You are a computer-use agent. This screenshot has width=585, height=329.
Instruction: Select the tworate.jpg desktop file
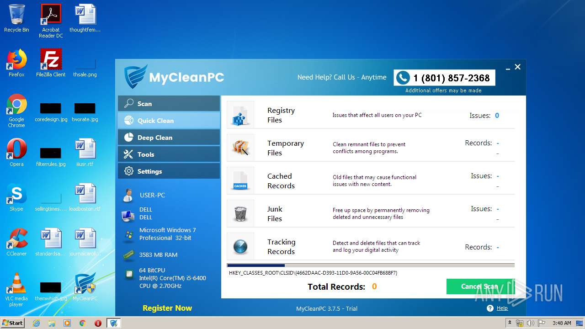(85, 111)
